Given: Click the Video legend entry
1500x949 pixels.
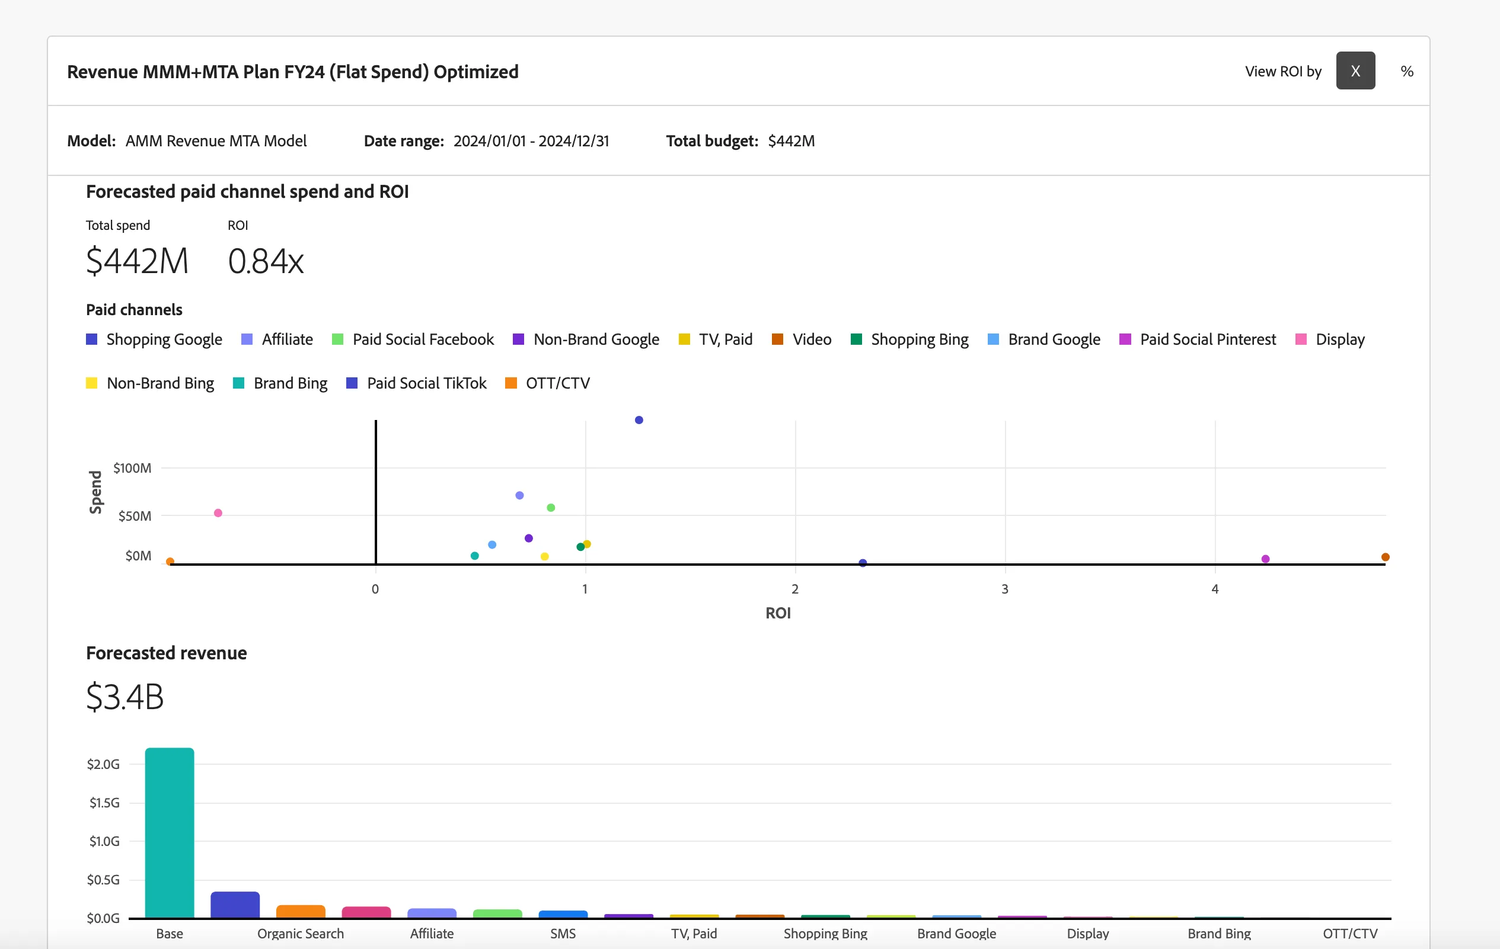Looking at the screenshot, I should coord(801,339).
